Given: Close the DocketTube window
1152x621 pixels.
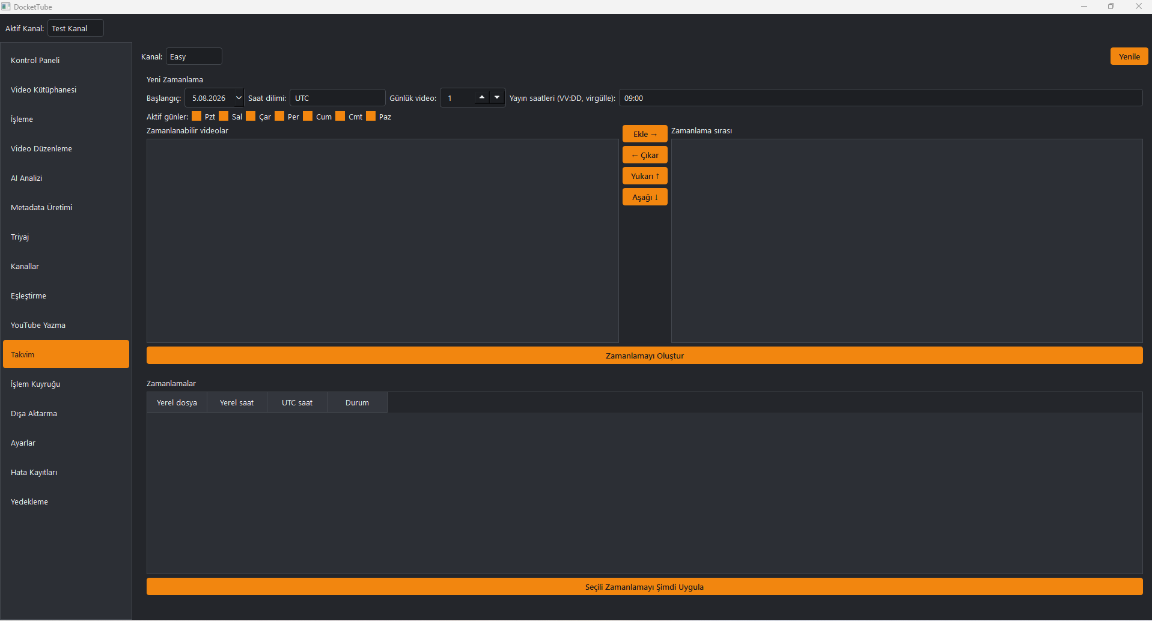Looking at the screenshot, I should click(x=1138, y=7).
